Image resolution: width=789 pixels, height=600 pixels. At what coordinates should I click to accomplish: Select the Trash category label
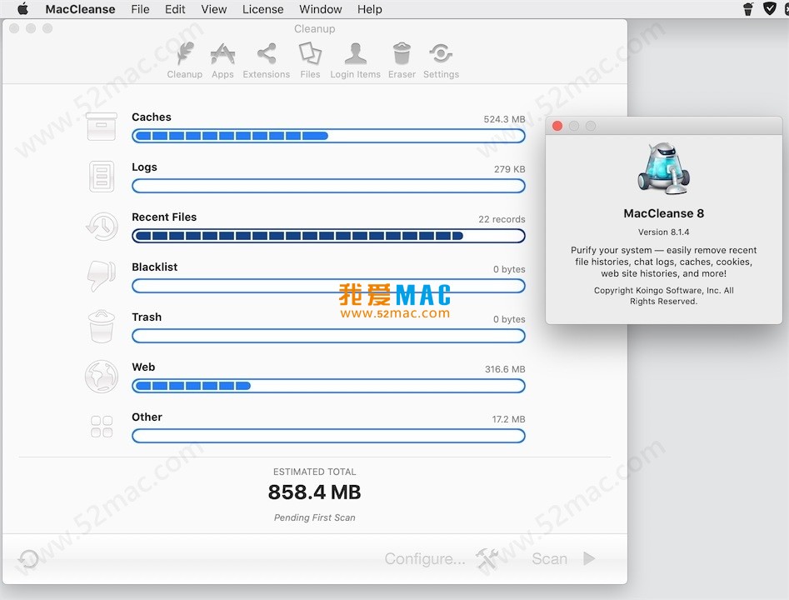click(x=147, y=317)
